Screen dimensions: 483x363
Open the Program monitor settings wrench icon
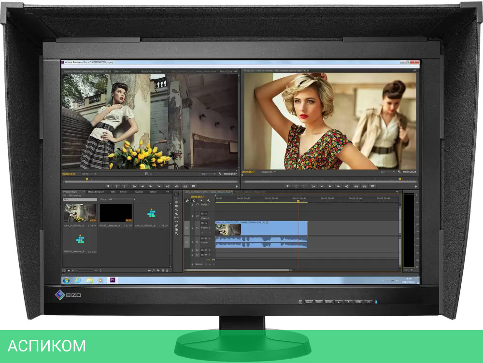click(x=398, y=172)
